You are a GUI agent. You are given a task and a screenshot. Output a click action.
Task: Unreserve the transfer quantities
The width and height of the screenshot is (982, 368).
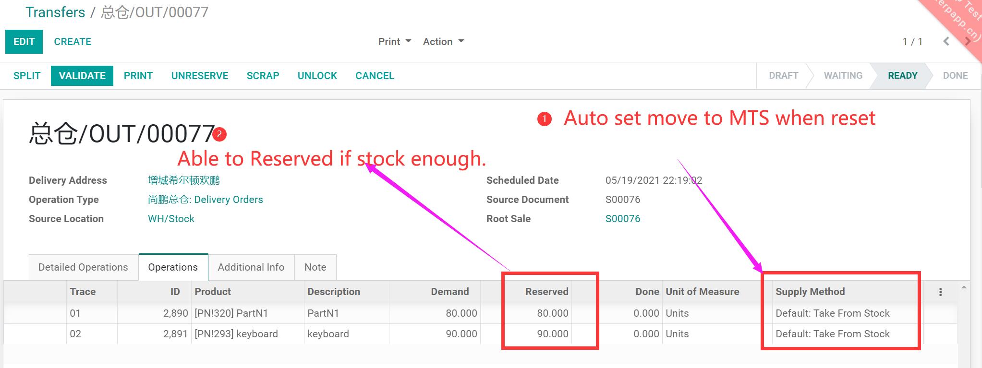click(200, 76)
